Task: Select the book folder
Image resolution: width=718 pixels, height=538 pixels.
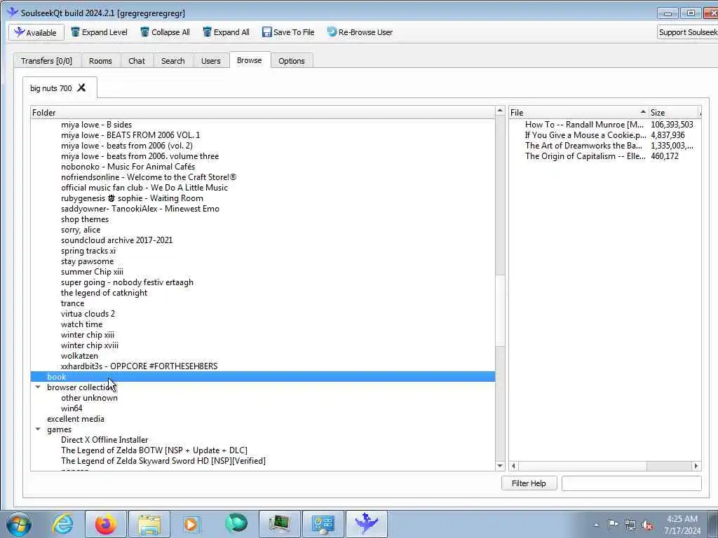Action: (x=262, y=376)
